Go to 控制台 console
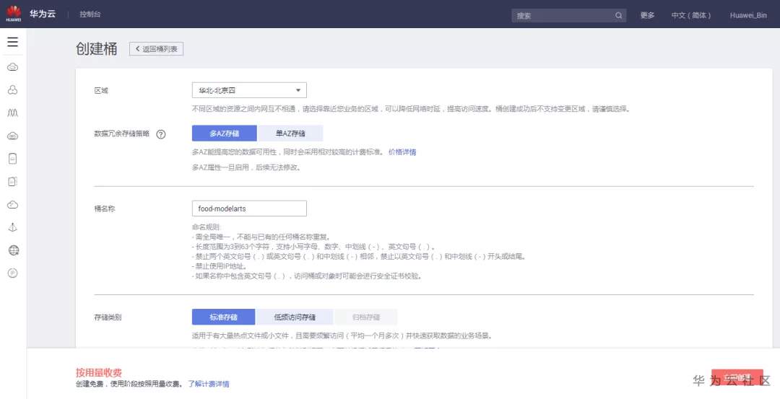The height and width of the screenshot is (399, 780). pyautogui.click(x=90, y=14)
